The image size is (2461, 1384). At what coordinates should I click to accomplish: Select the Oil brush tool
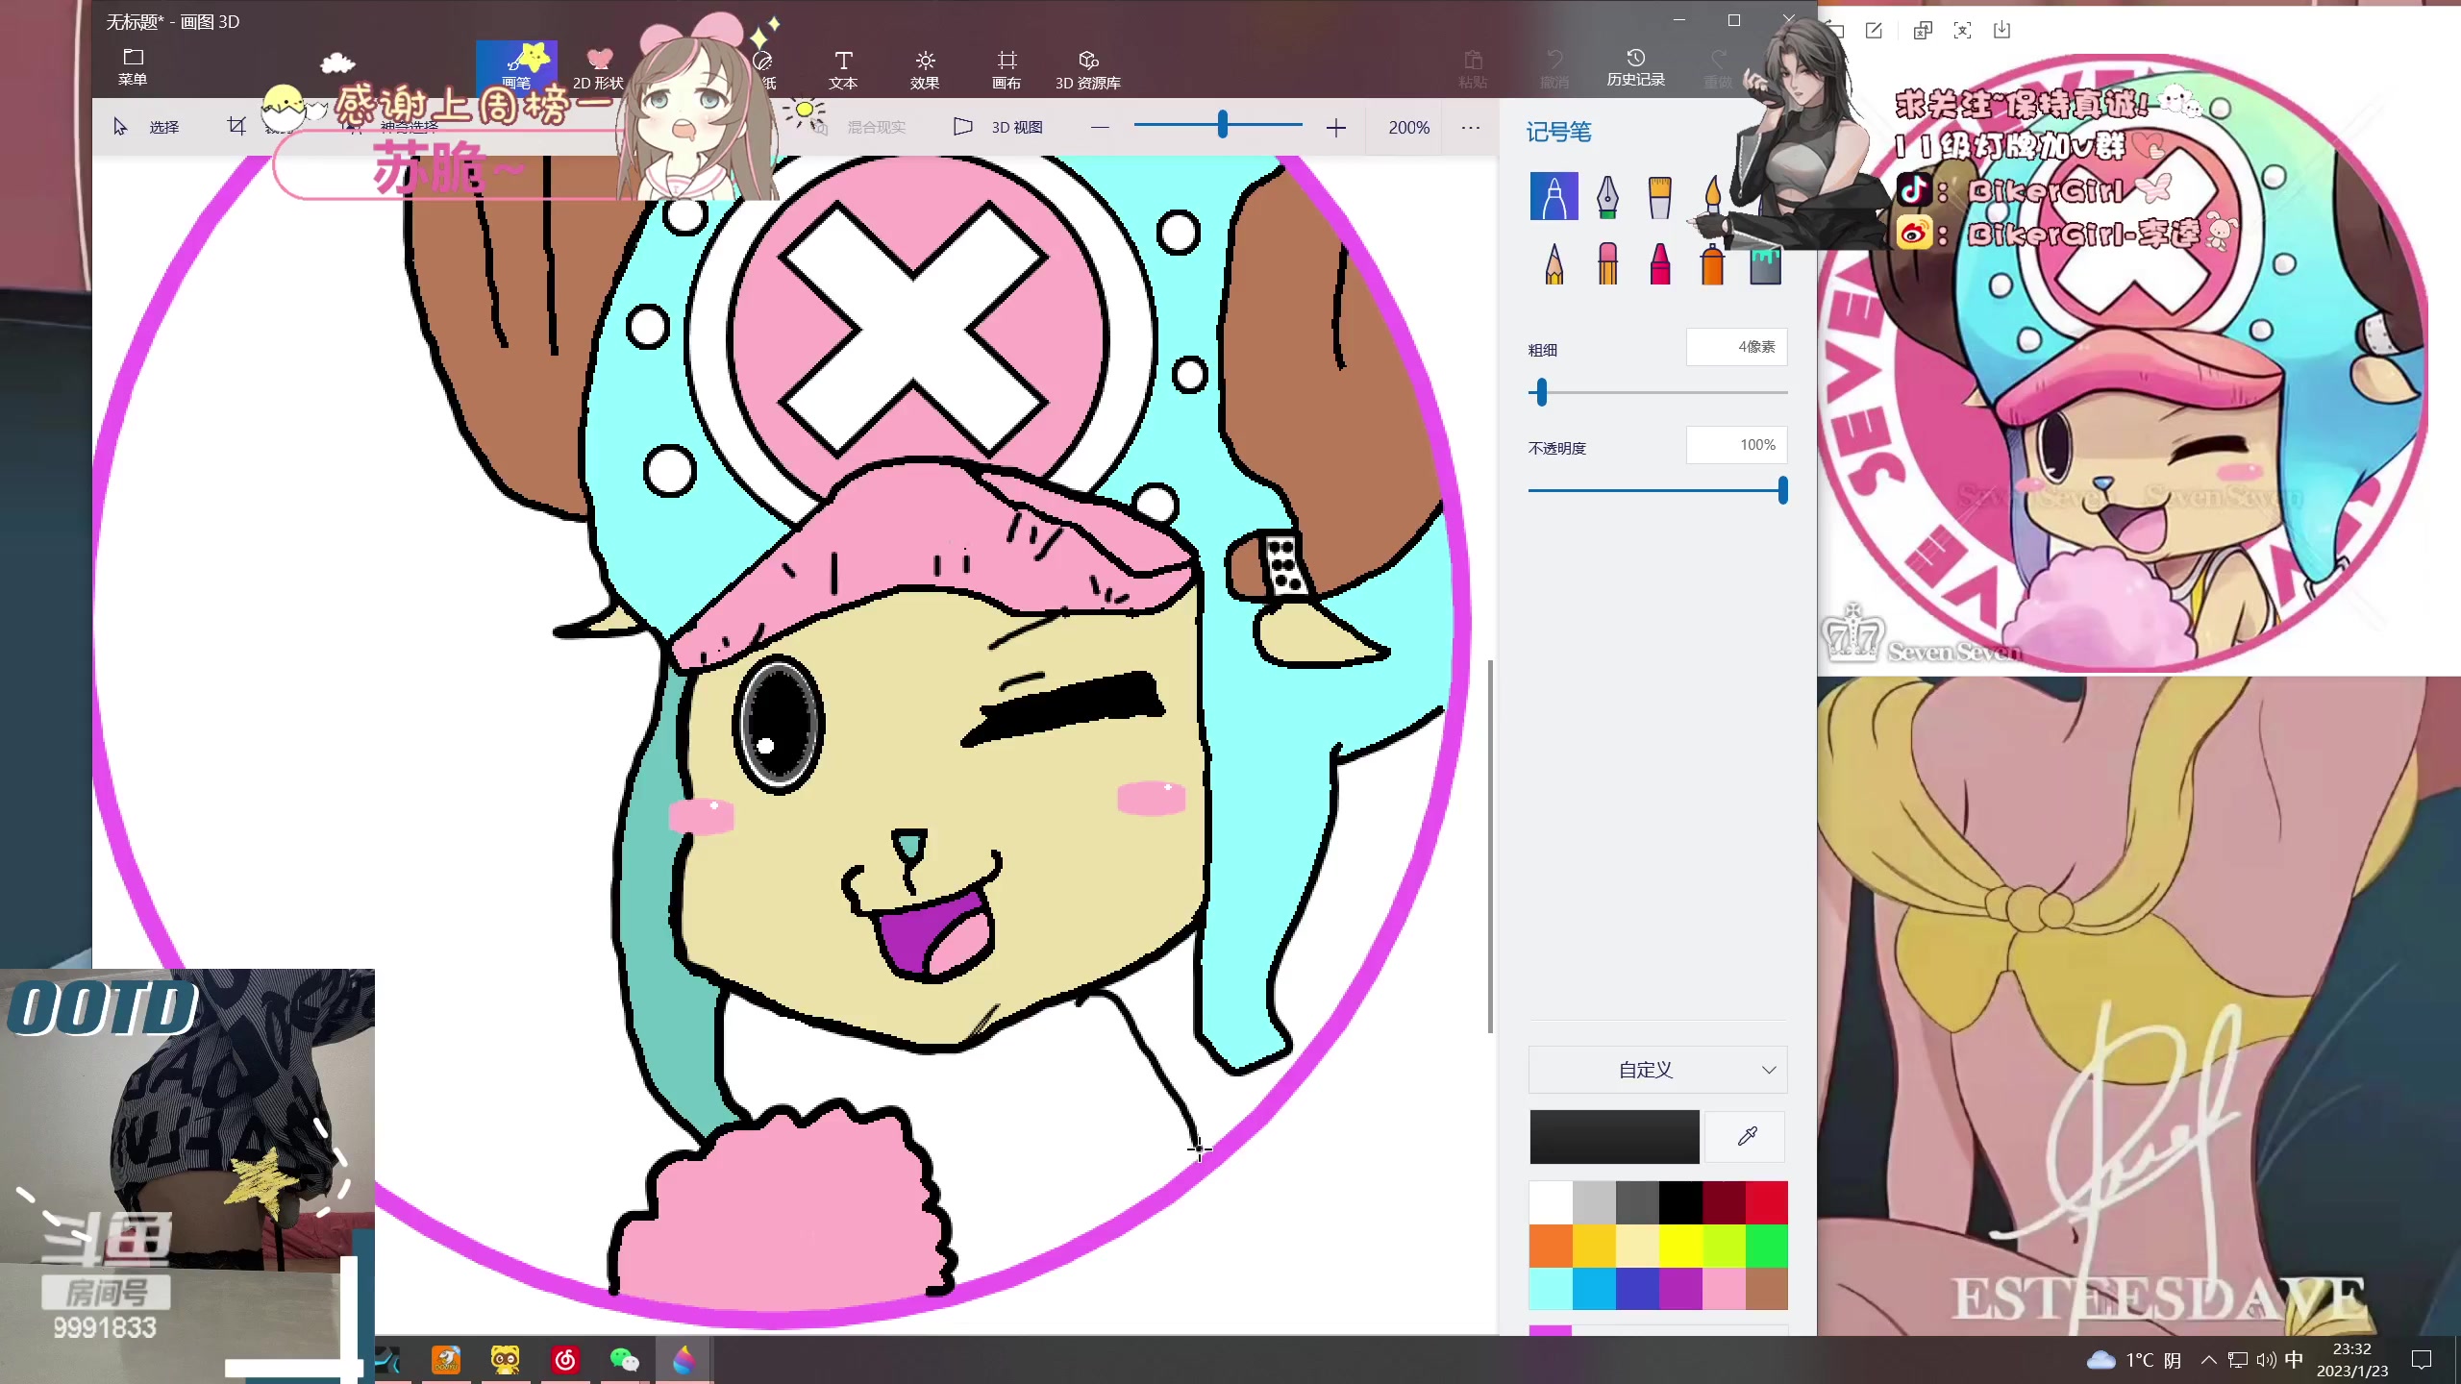(x=1659, y=196)
